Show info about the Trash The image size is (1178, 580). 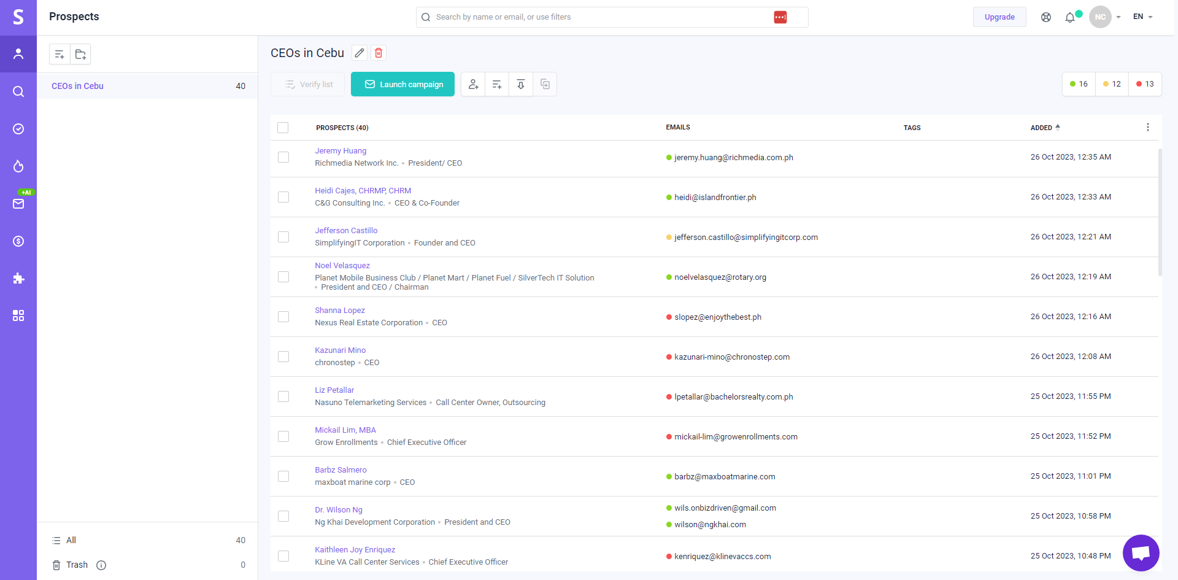(x=101, y=565)
